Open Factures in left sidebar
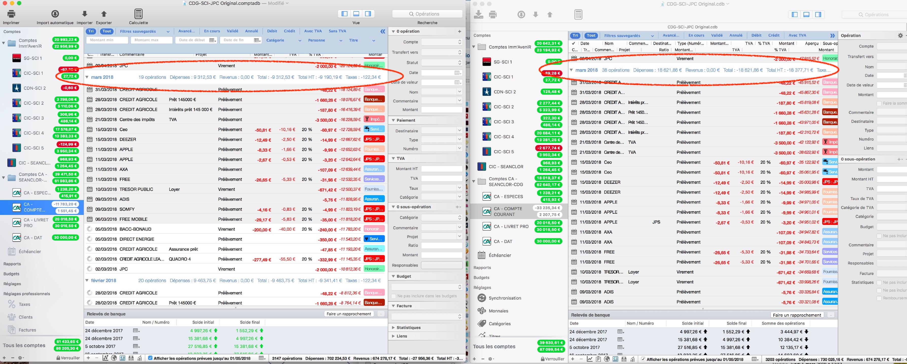The height and width of the screenshot is (364, 907). pyautogui.click(x=27, y=330)
